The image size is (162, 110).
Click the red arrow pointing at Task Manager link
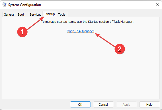click(x=105, y=40)
